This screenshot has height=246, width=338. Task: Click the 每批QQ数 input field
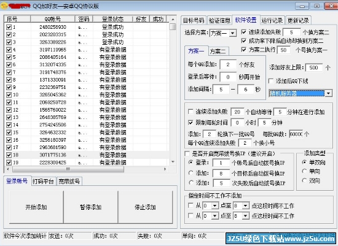(x=296, y=134)
